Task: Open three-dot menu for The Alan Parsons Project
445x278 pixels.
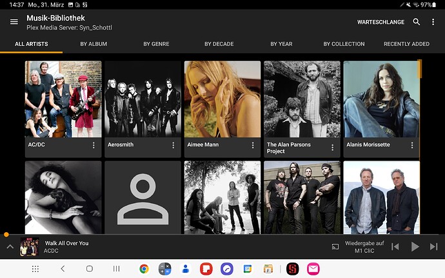Action: point(332,147)
